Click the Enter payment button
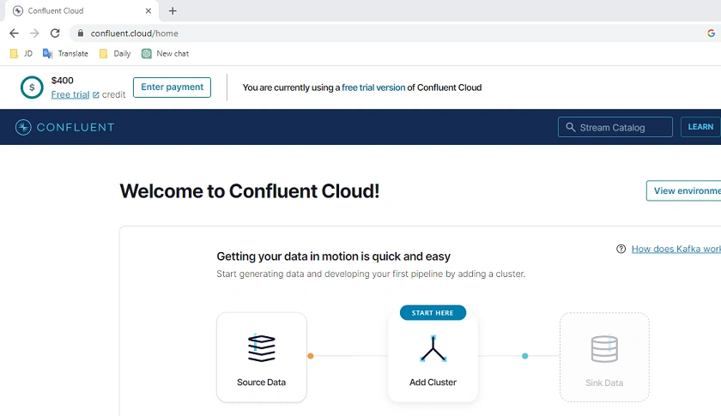The height and width of the screenshot is (416, 721). coord(172,87)
